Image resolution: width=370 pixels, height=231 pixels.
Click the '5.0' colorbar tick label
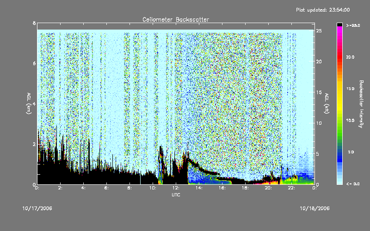(351, 152)
